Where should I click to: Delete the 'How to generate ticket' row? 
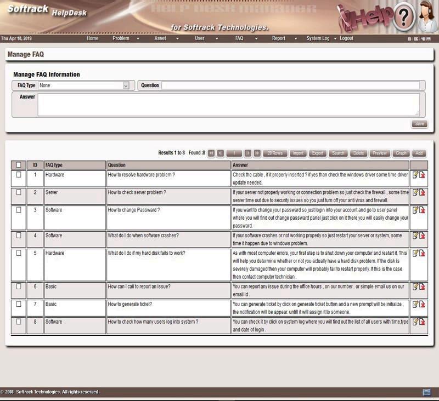[422, 305]
